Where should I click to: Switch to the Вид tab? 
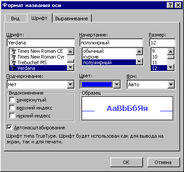(15, 18)
